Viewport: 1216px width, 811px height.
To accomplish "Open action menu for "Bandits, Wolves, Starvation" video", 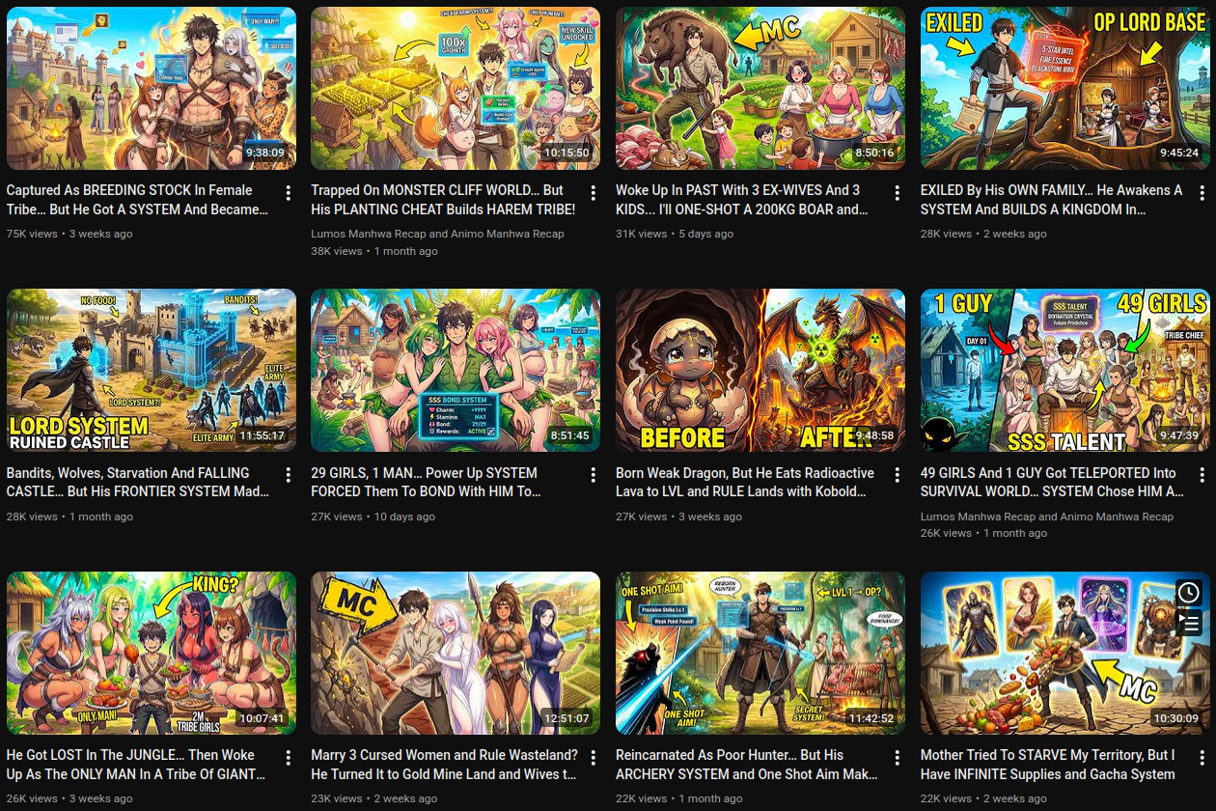I will (288, 475).
